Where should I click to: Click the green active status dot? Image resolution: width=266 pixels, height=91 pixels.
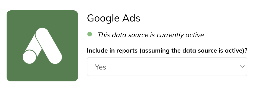pos(90,34)
